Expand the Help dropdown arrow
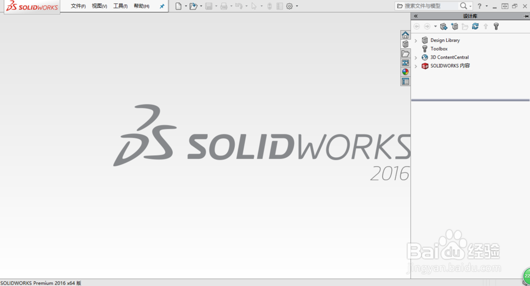 pos(487,6)
